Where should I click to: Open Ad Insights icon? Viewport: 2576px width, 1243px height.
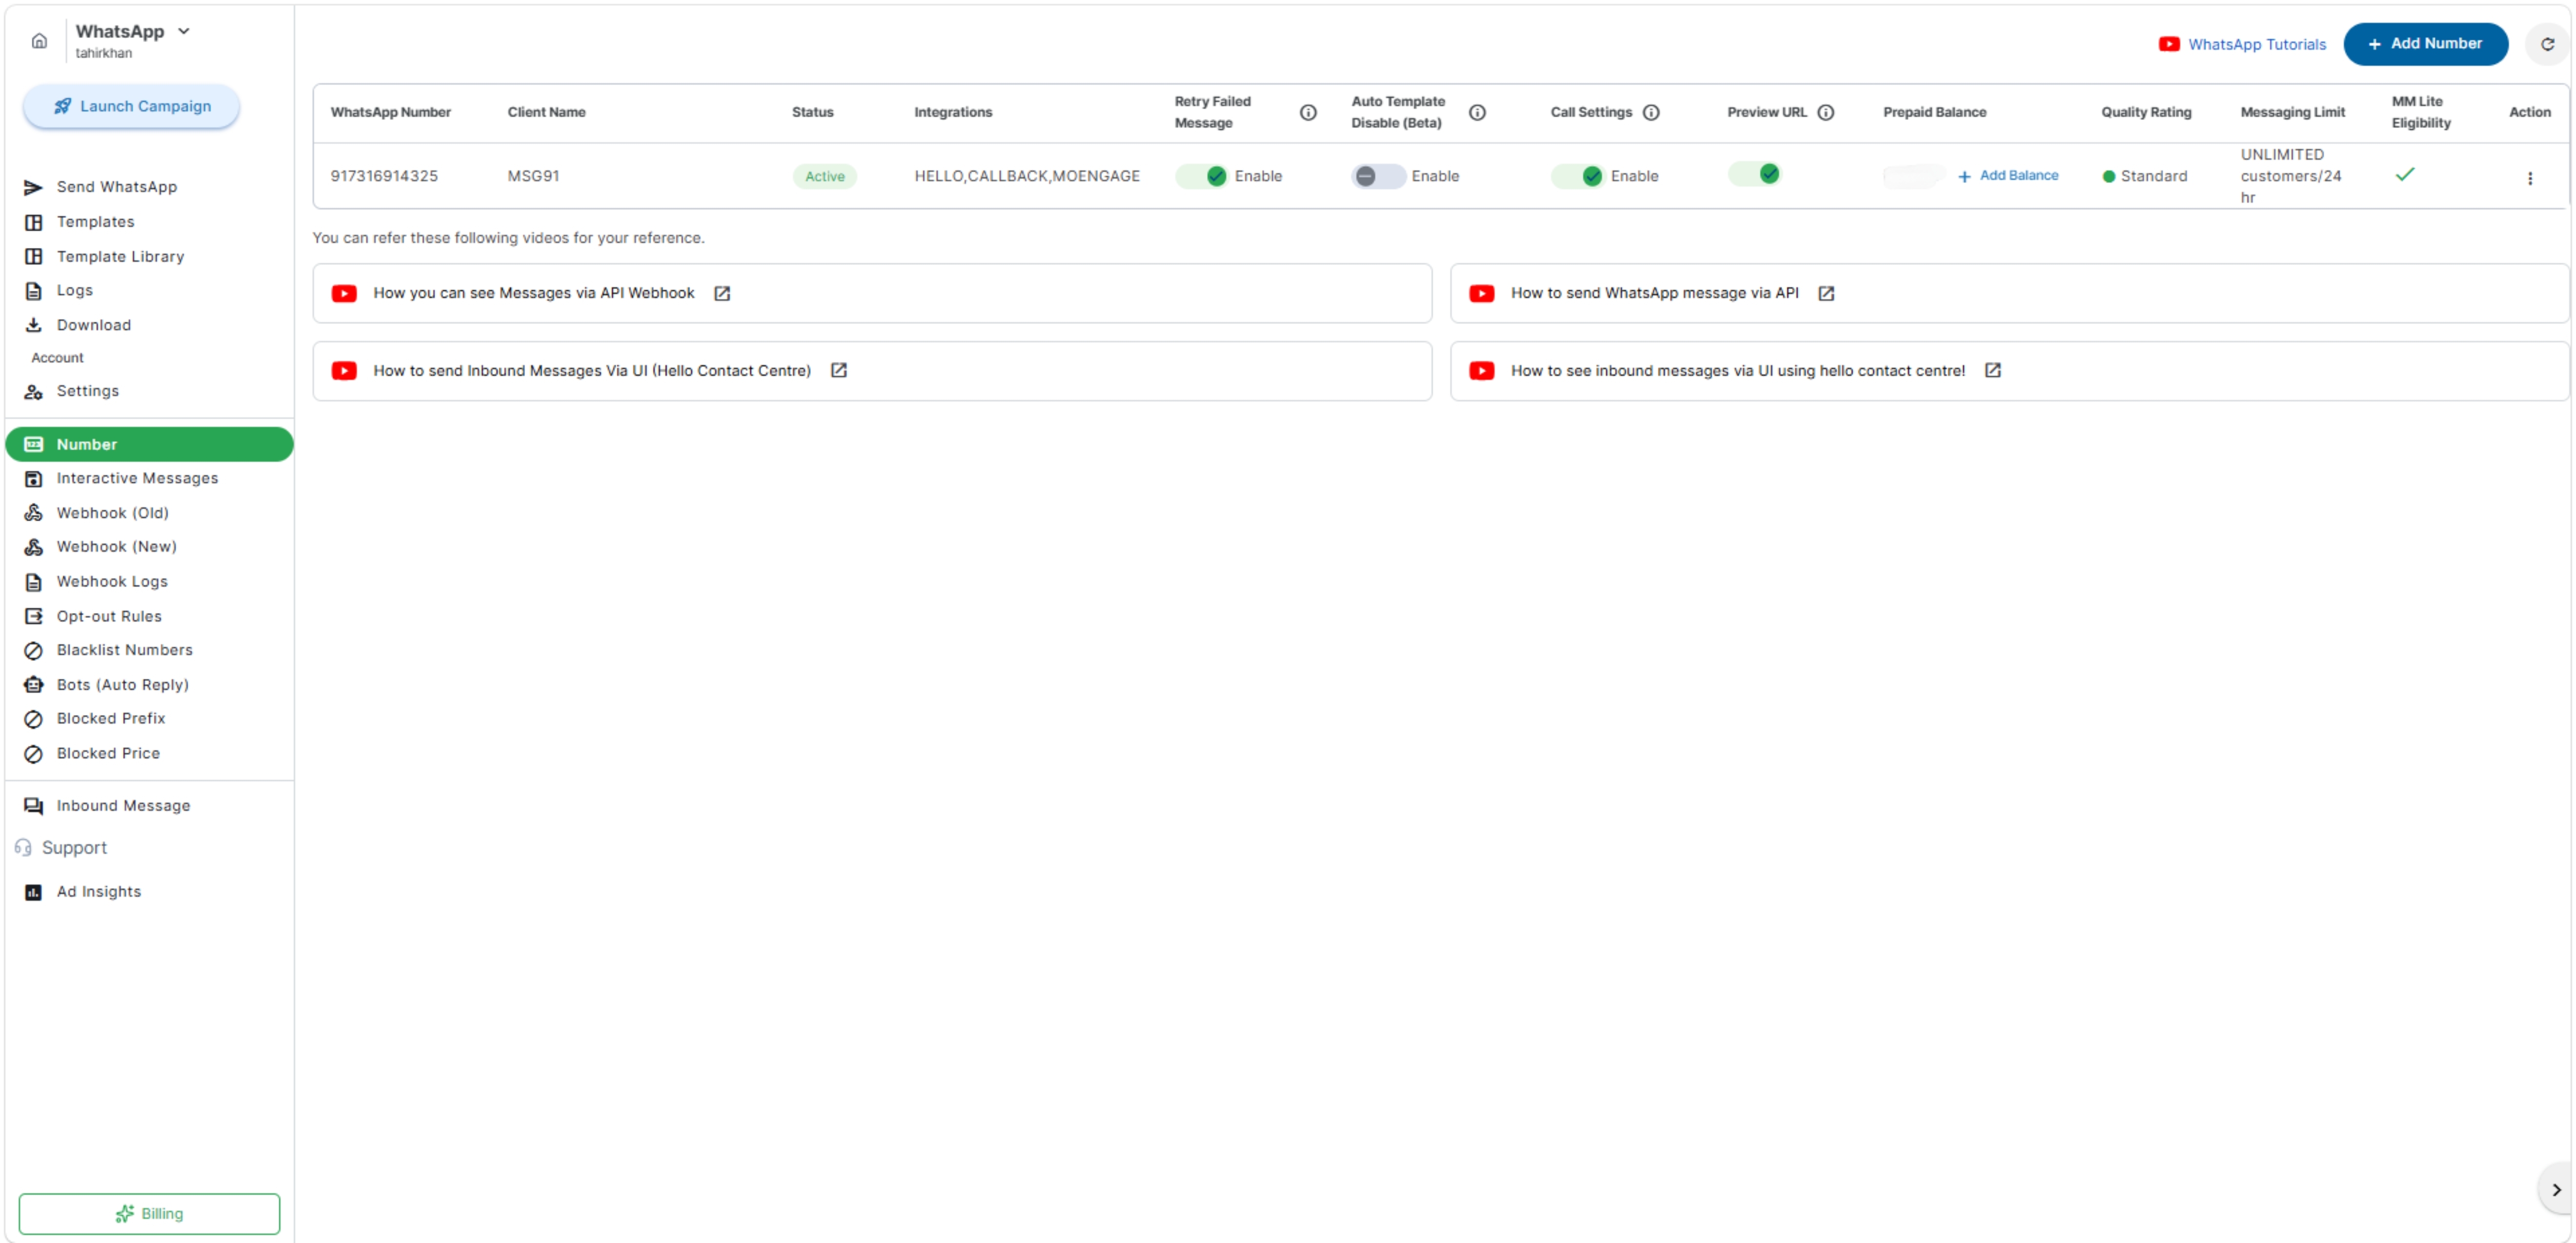34,892
